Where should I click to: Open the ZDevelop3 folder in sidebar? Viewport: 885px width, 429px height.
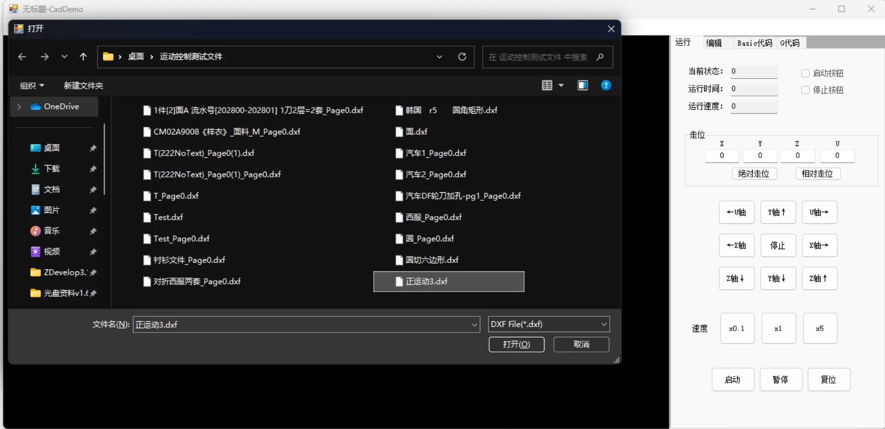point(59,272)
